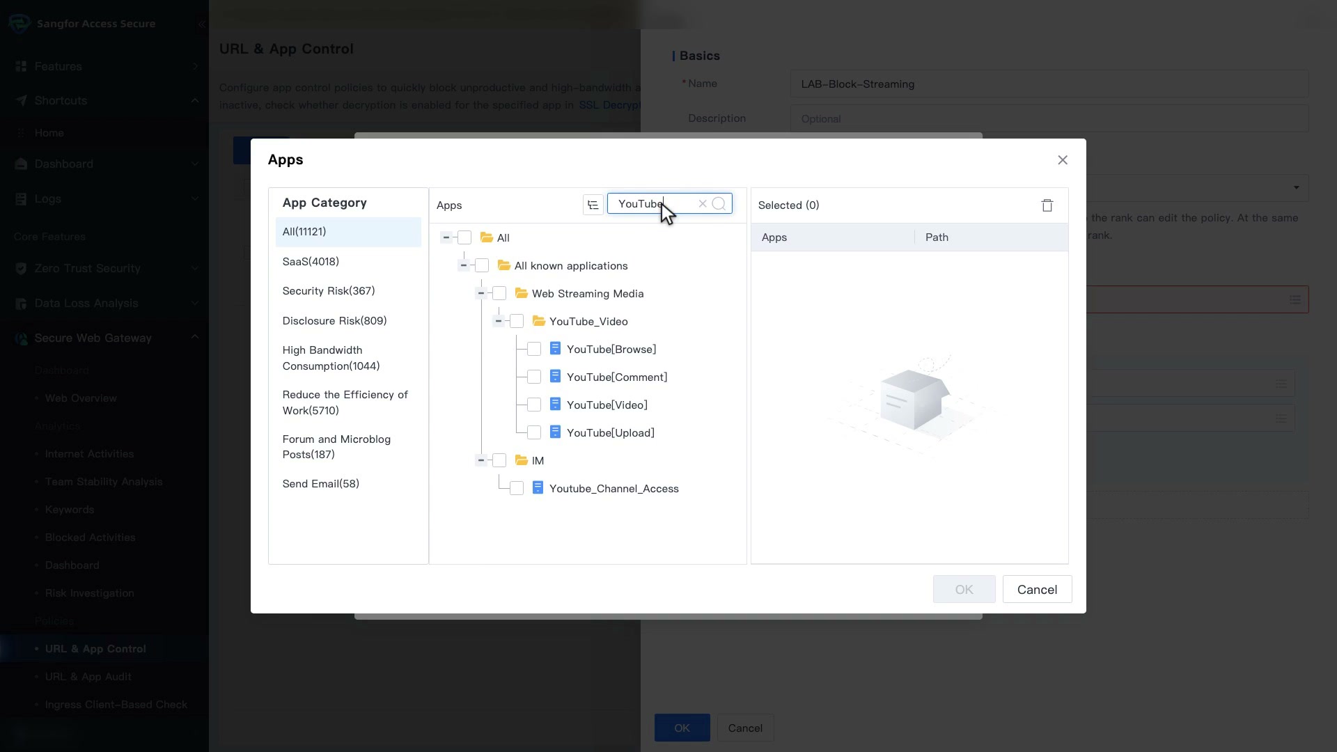Click the Logs sidebar icon

coord(21,199)
